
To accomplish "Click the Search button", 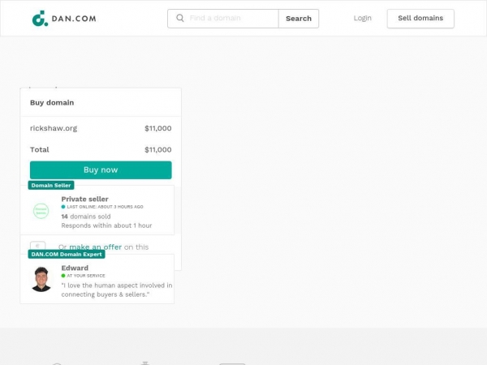I will [299, 19].
